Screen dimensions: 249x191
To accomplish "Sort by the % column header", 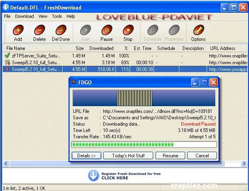I will point(122,48).
